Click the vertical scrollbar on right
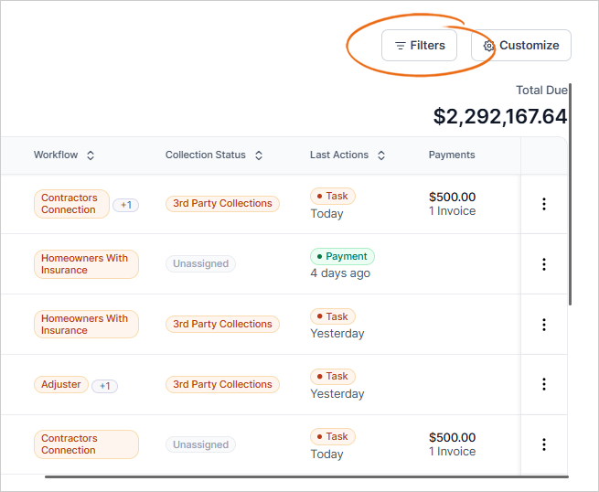 point(570,194)
